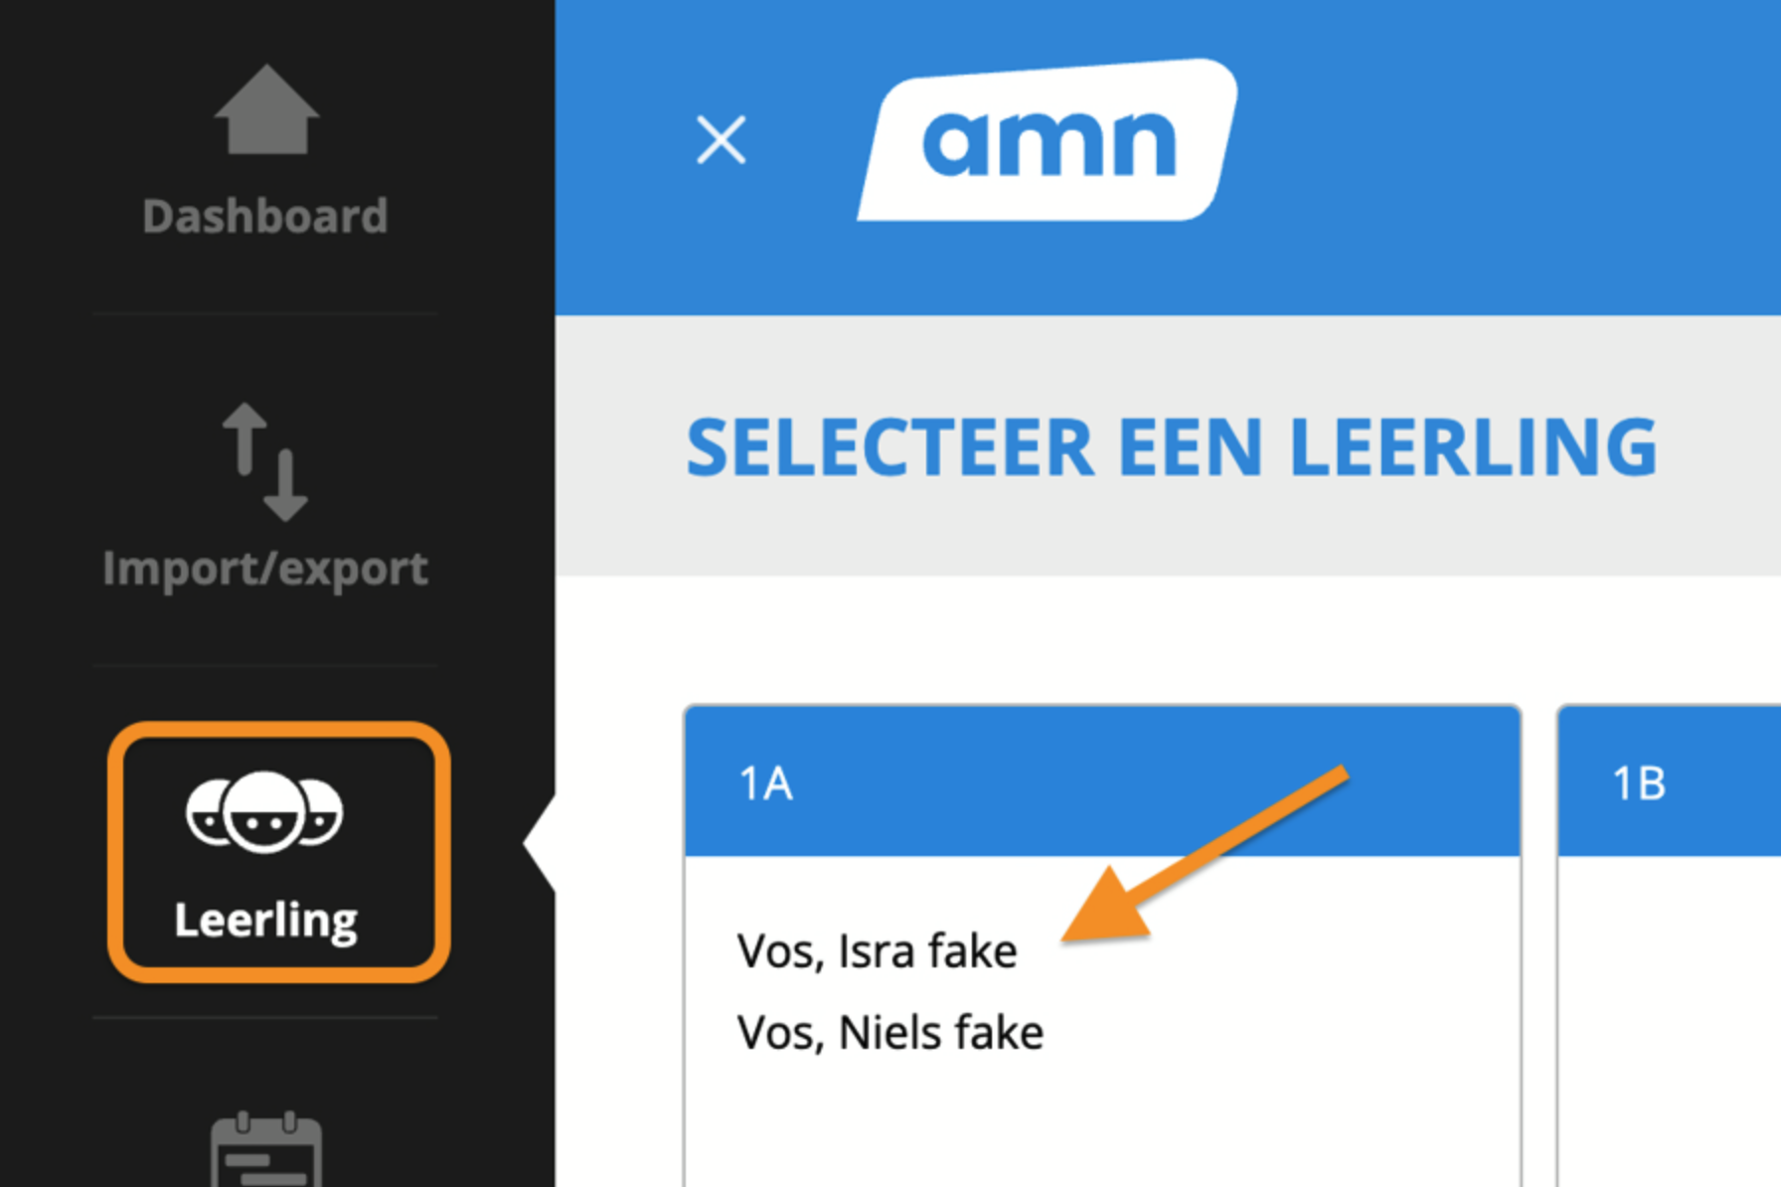Open the Import/export text label
Image resolution: width=1781 pixels, height=1187 pixels.
coord(265,569)
